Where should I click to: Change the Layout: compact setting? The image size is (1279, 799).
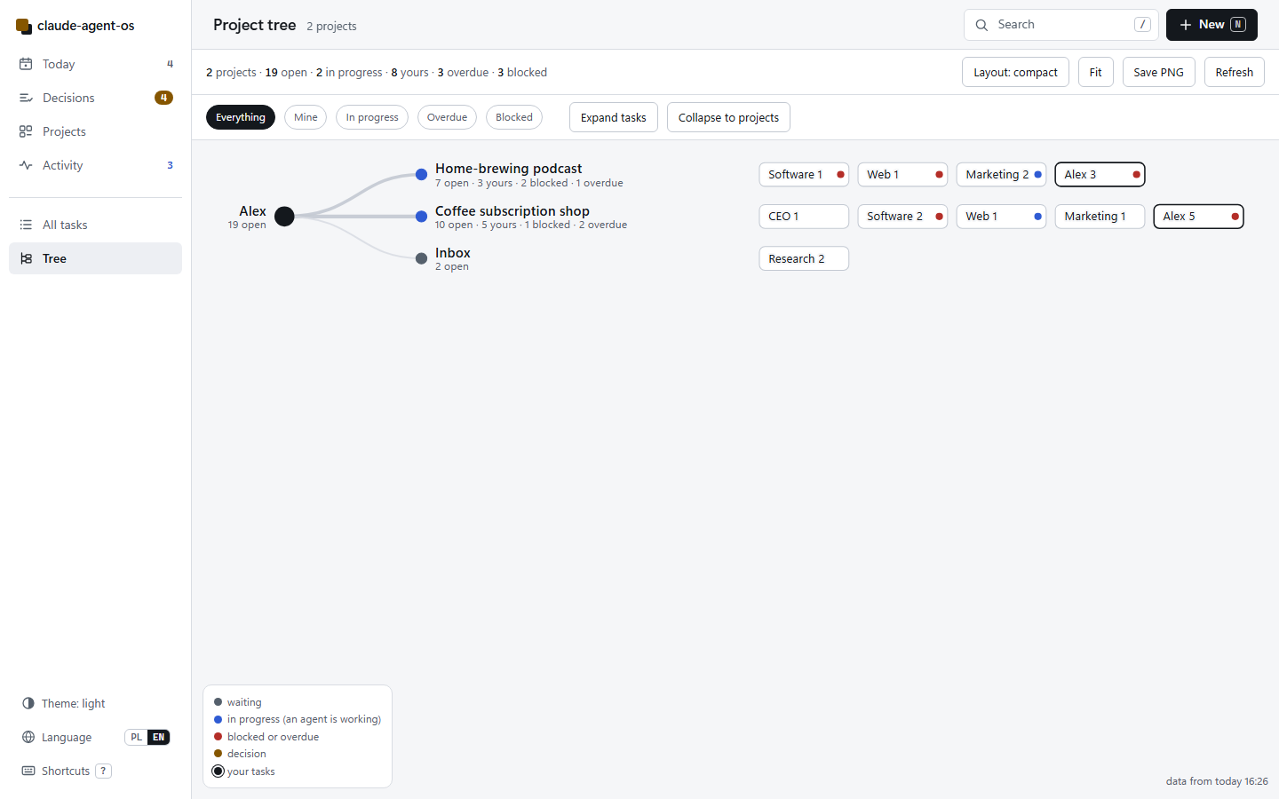[x=1015, y=72]
